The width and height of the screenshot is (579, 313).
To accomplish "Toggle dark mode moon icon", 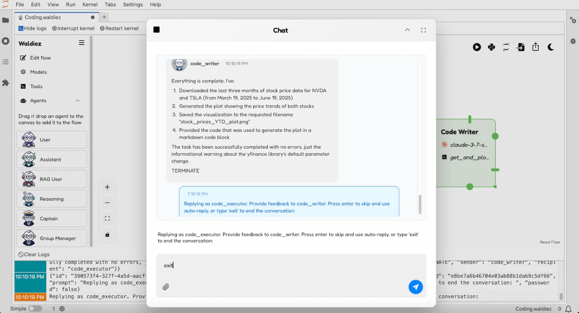I will pos(551,47).
